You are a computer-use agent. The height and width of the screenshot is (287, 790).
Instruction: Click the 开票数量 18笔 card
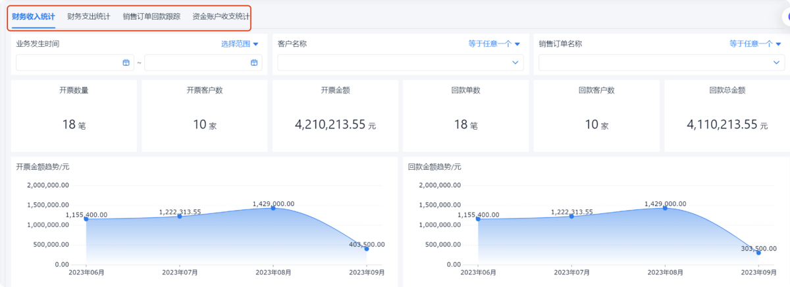click(x=74, y=115)
